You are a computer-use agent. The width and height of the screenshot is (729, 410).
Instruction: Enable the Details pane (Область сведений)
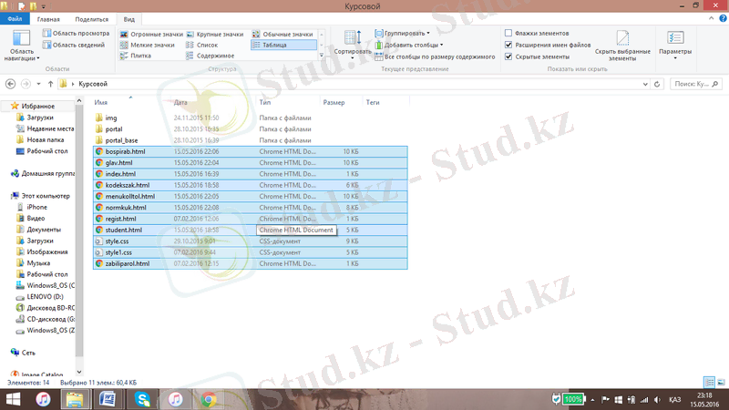click(74, 45)
